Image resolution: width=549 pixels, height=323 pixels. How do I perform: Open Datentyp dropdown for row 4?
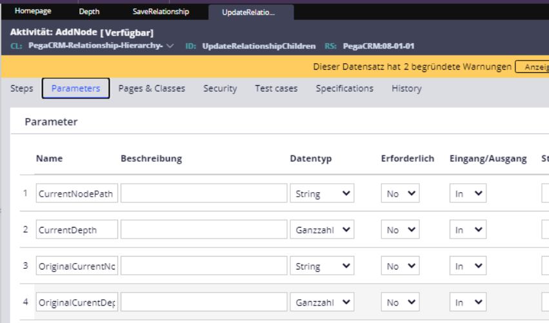point(322,302)
